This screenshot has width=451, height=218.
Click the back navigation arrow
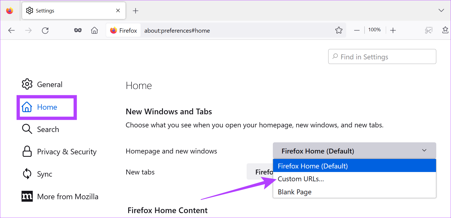click(11, 30)
